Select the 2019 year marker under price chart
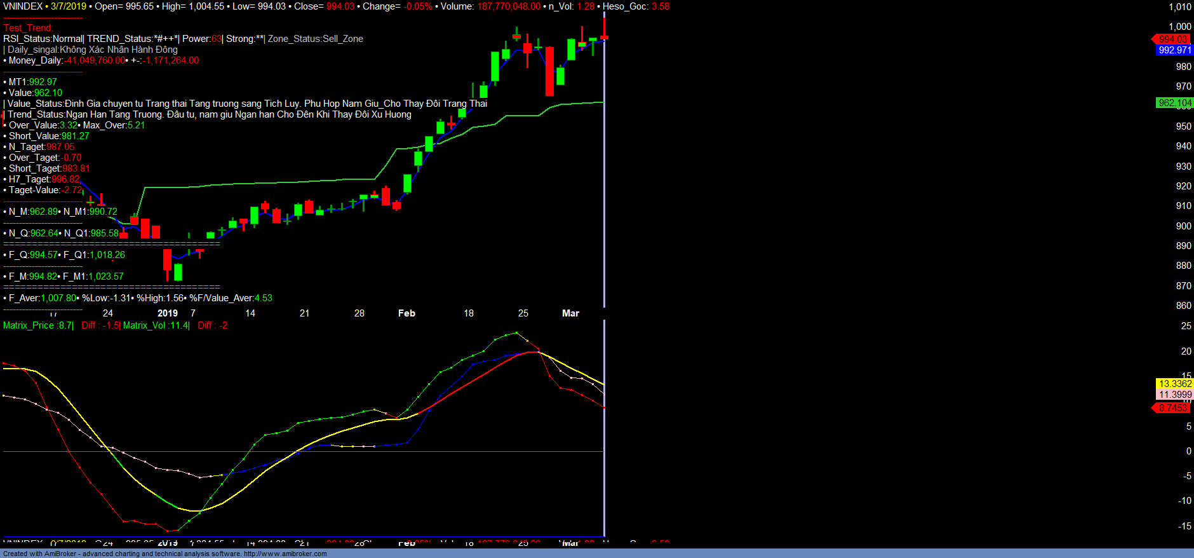This screenshot has width=1194, height=558. click(168, 313)
